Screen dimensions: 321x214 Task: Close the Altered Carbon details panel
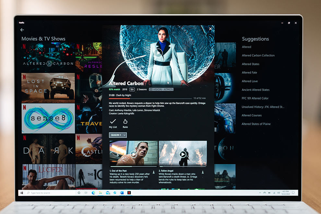pos(210,29)
